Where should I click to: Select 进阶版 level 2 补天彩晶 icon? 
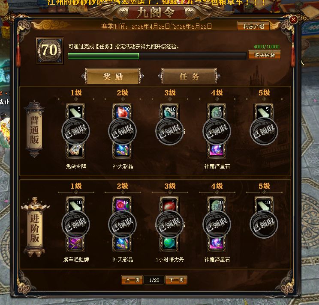[x=122, y=243]
